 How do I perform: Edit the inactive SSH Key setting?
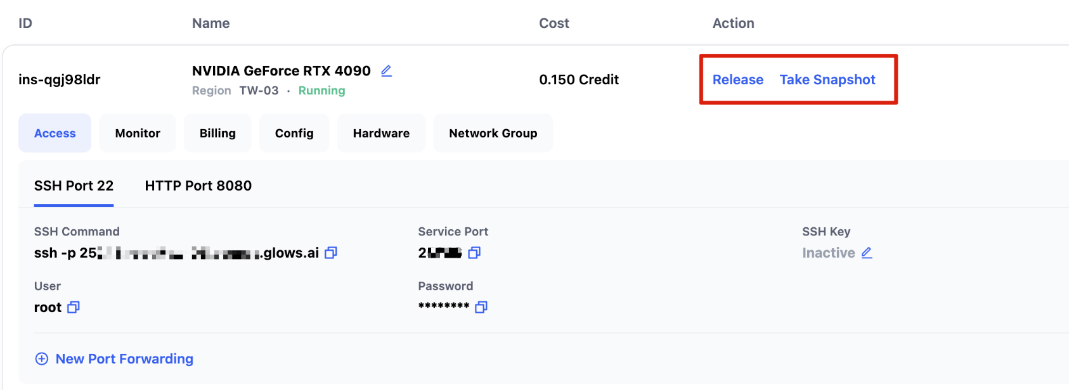[867, 253]
